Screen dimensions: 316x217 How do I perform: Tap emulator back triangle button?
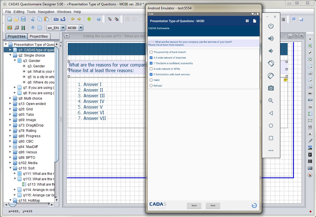coord(271,113)
